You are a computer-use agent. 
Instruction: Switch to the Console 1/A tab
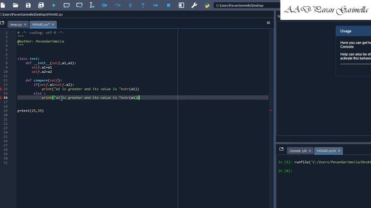click(298, 151)
